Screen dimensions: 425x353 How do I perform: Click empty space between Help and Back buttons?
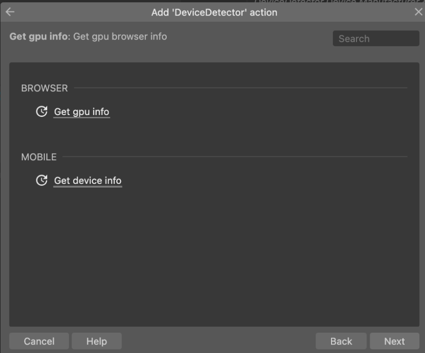coord(219,341)
